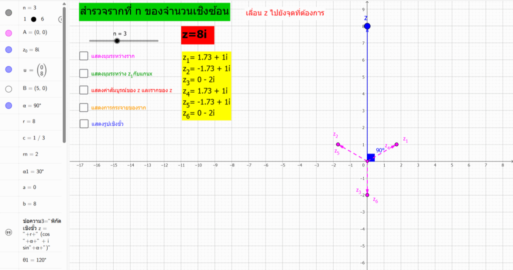The image size is (513, 270).
Task: Select r = 8 row in algebra view
Action: (x=31, y=121)
